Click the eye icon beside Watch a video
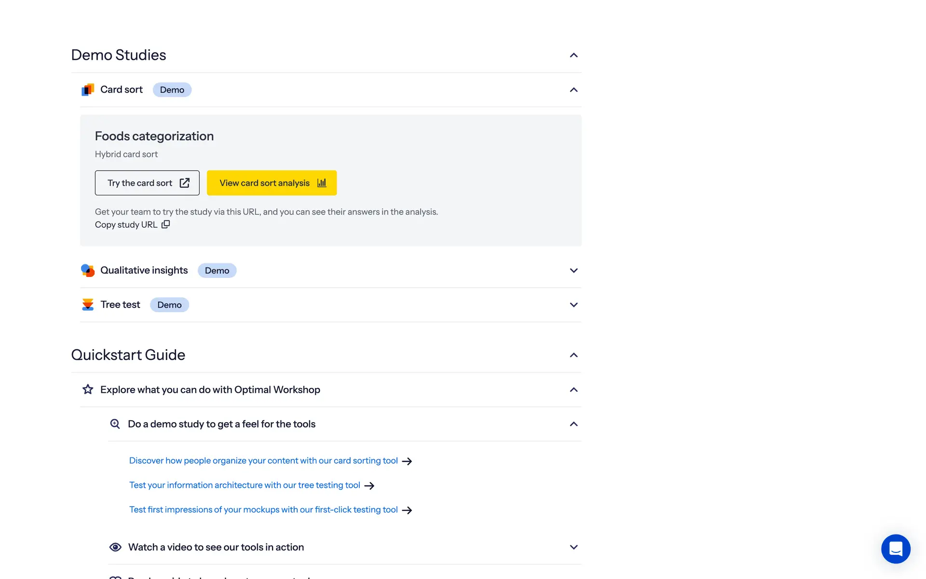Image resolution: width=926 pixels, height=579 pixels. pos(115,547)
